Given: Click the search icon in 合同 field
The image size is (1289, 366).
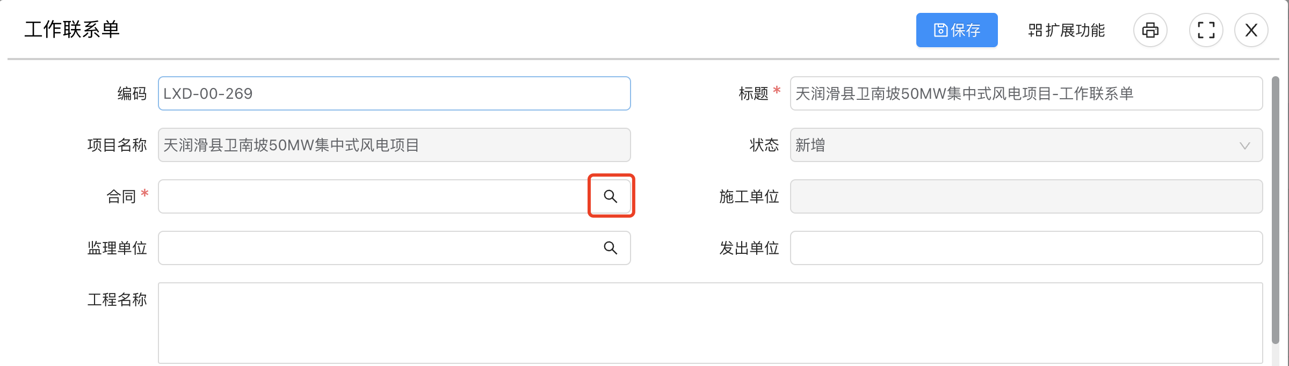Looking at the screenshot, I should [x=611, y=196].
